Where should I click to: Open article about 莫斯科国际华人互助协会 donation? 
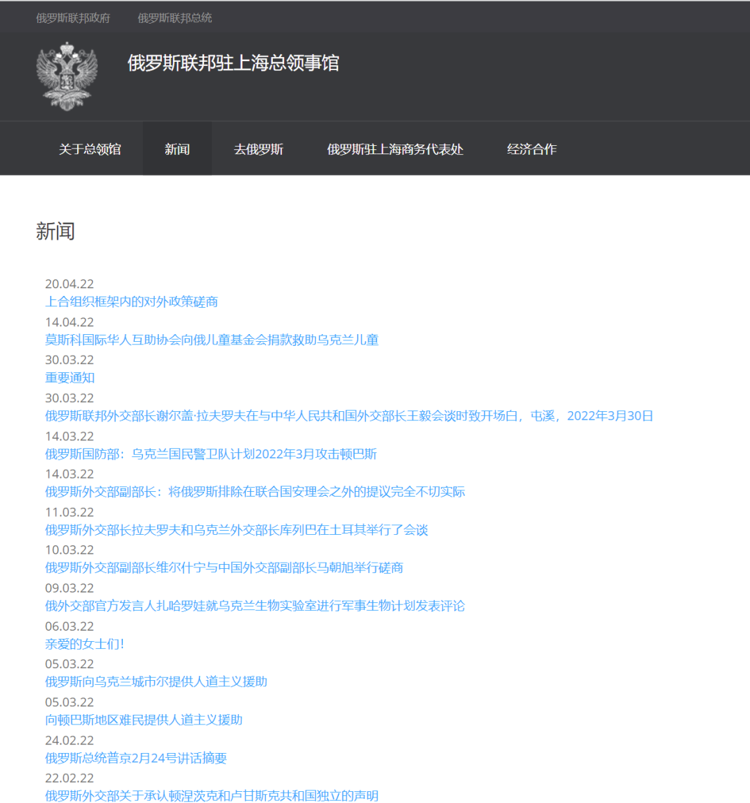pos(212,340)
